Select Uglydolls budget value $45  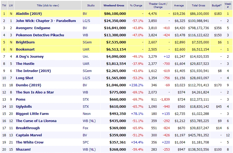[x=219, y=107]
